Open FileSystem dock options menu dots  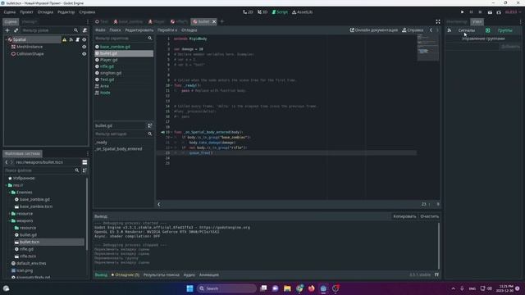[x=88, y=153]
